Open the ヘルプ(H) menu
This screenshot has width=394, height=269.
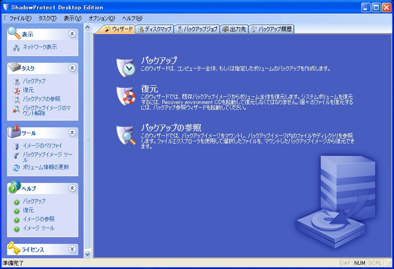click(x=132, y=18)
